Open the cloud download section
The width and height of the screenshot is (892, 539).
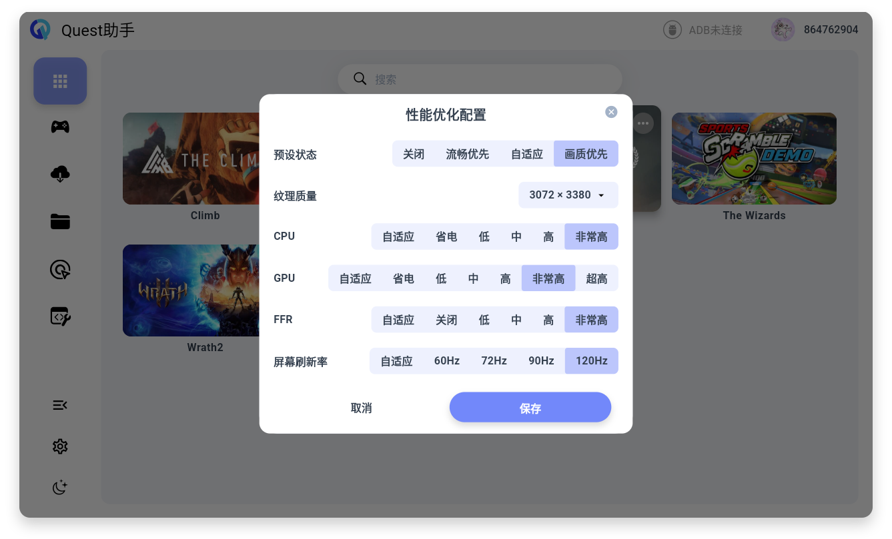coord(60,174)
